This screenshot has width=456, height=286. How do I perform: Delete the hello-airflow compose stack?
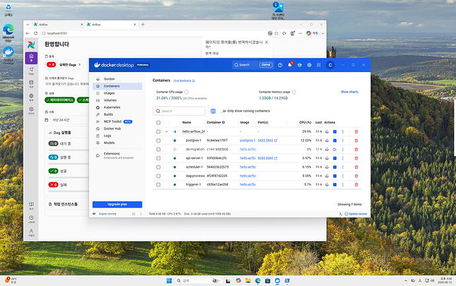pos(356,131)
